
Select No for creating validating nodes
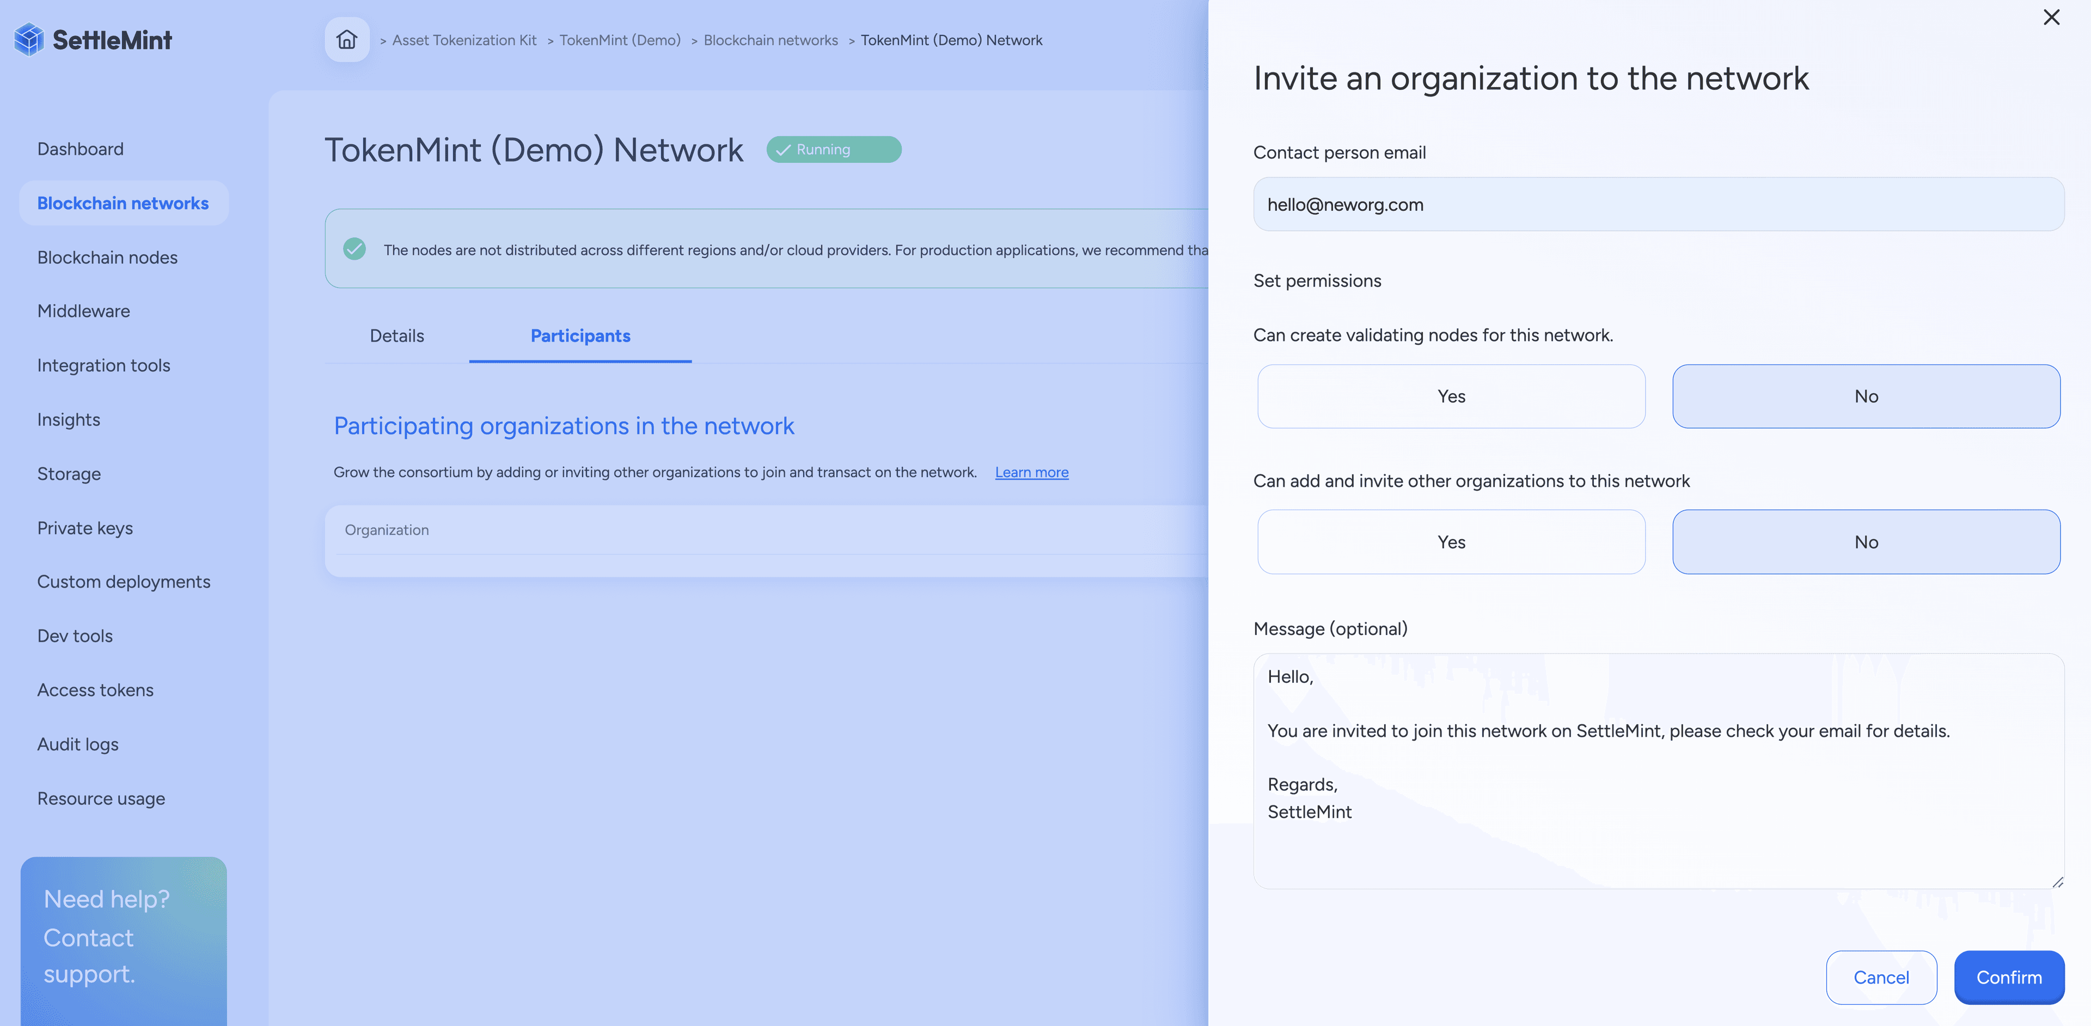click(1866, 396)
